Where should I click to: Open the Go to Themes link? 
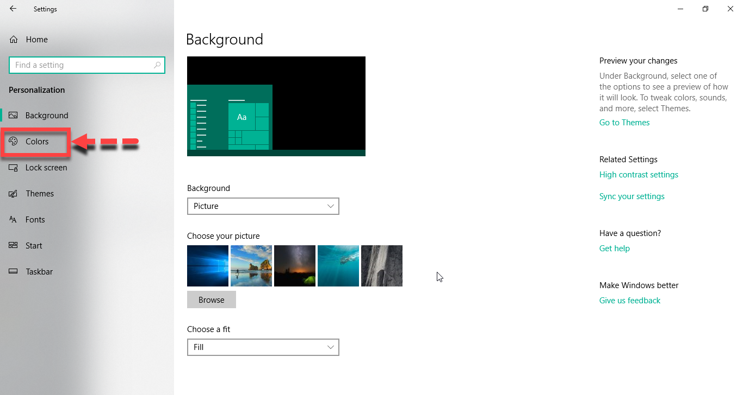tap(624, 123)
